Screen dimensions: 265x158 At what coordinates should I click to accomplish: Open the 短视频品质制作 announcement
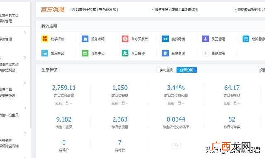point(251,10)
